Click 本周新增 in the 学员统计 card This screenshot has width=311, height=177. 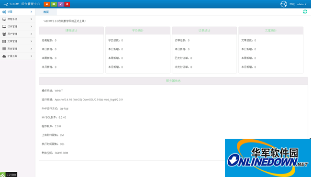(116, 58)
